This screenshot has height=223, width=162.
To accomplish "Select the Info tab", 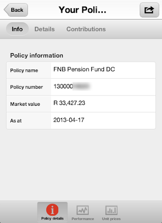I will pyautogui.click(x=17, y=29).
